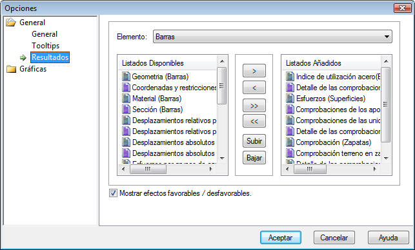Click the Gráficas folder icon
415x250 pixels.
click(11, 69)
